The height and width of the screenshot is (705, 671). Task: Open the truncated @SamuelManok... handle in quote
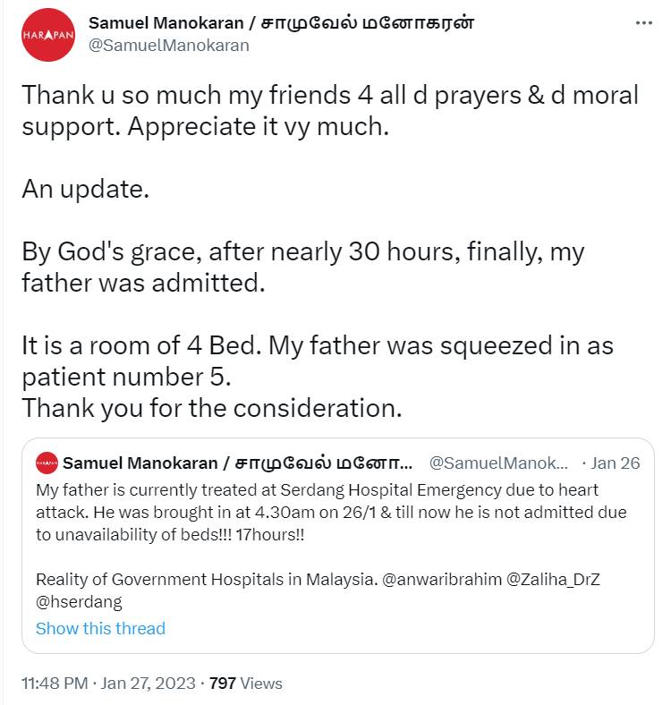coord(498,463)
